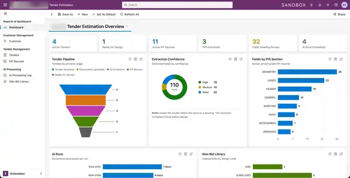Toggle Tender Received legend item

(63, 70)
